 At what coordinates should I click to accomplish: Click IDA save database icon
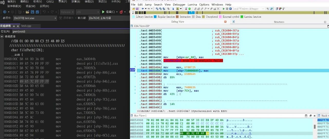click(x=137, y=9)
